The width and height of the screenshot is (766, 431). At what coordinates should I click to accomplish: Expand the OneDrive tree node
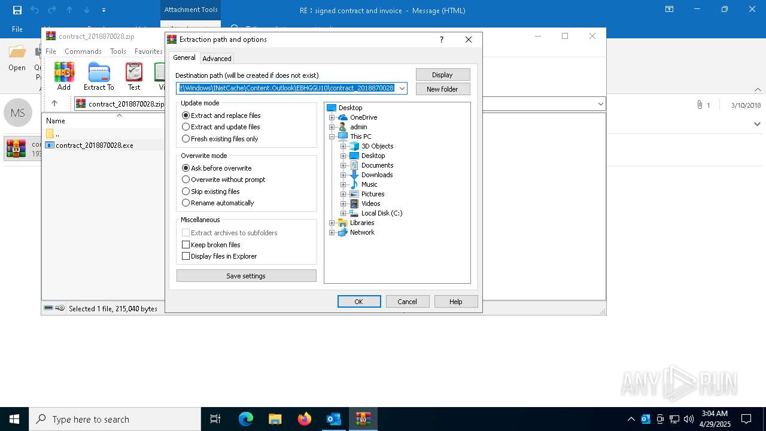[332, 117]
